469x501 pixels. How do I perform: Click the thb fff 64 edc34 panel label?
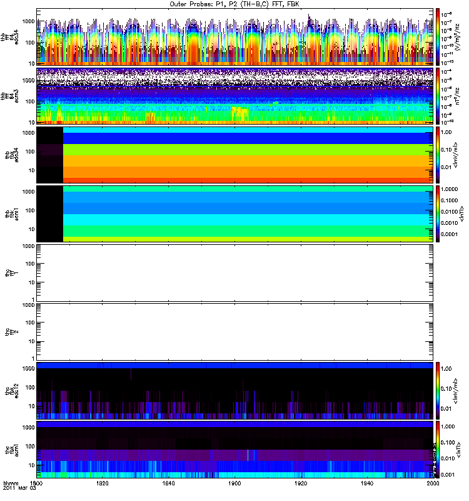point(9,37)
